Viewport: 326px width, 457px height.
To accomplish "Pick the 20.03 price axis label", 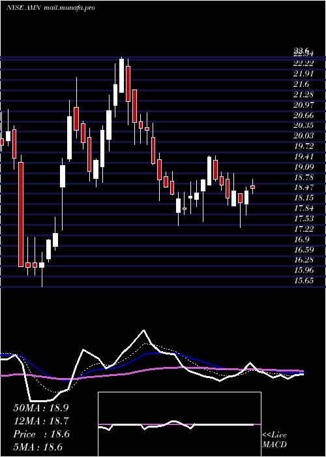I will pyautogui.click(x=303, y=136).
